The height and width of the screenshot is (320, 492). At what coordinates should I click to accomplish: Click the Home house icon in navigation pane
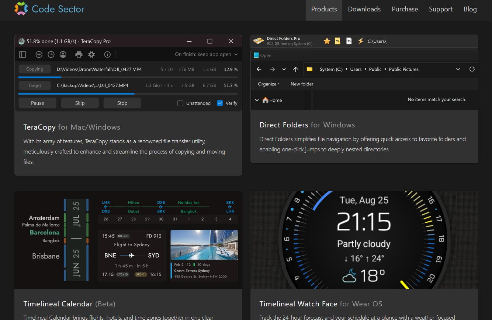(x=266, y=100)
